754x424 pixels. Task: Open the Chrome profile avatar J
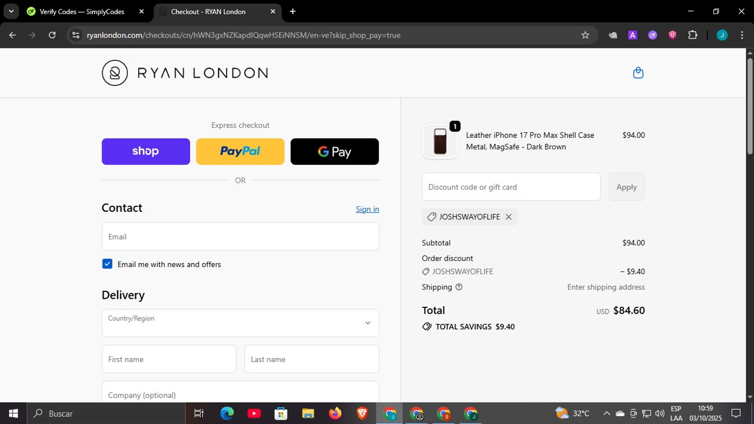pos(722,35)
